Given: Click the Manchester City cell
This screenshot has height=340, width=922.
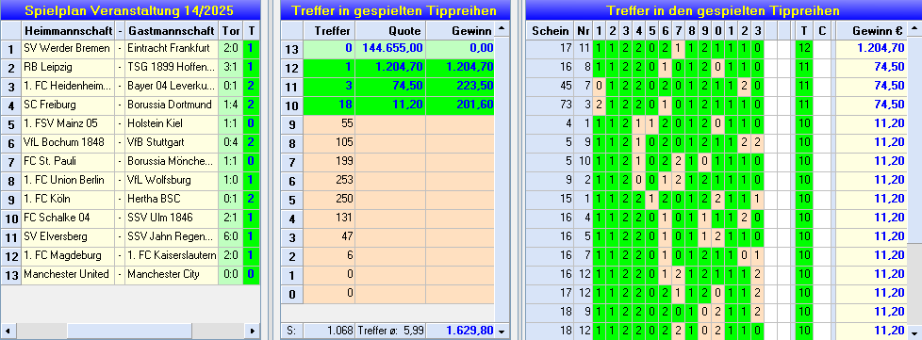Looking at the screenshot, I should [x=172, y=274].
